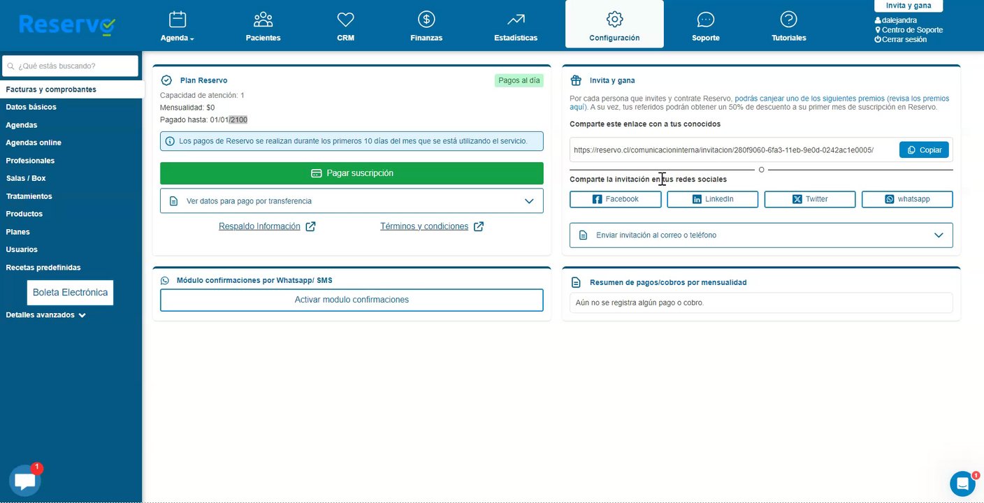Click the 'Mensualidad: $0' text
Viewport: 984px width, 503px height.
(187, 108)
